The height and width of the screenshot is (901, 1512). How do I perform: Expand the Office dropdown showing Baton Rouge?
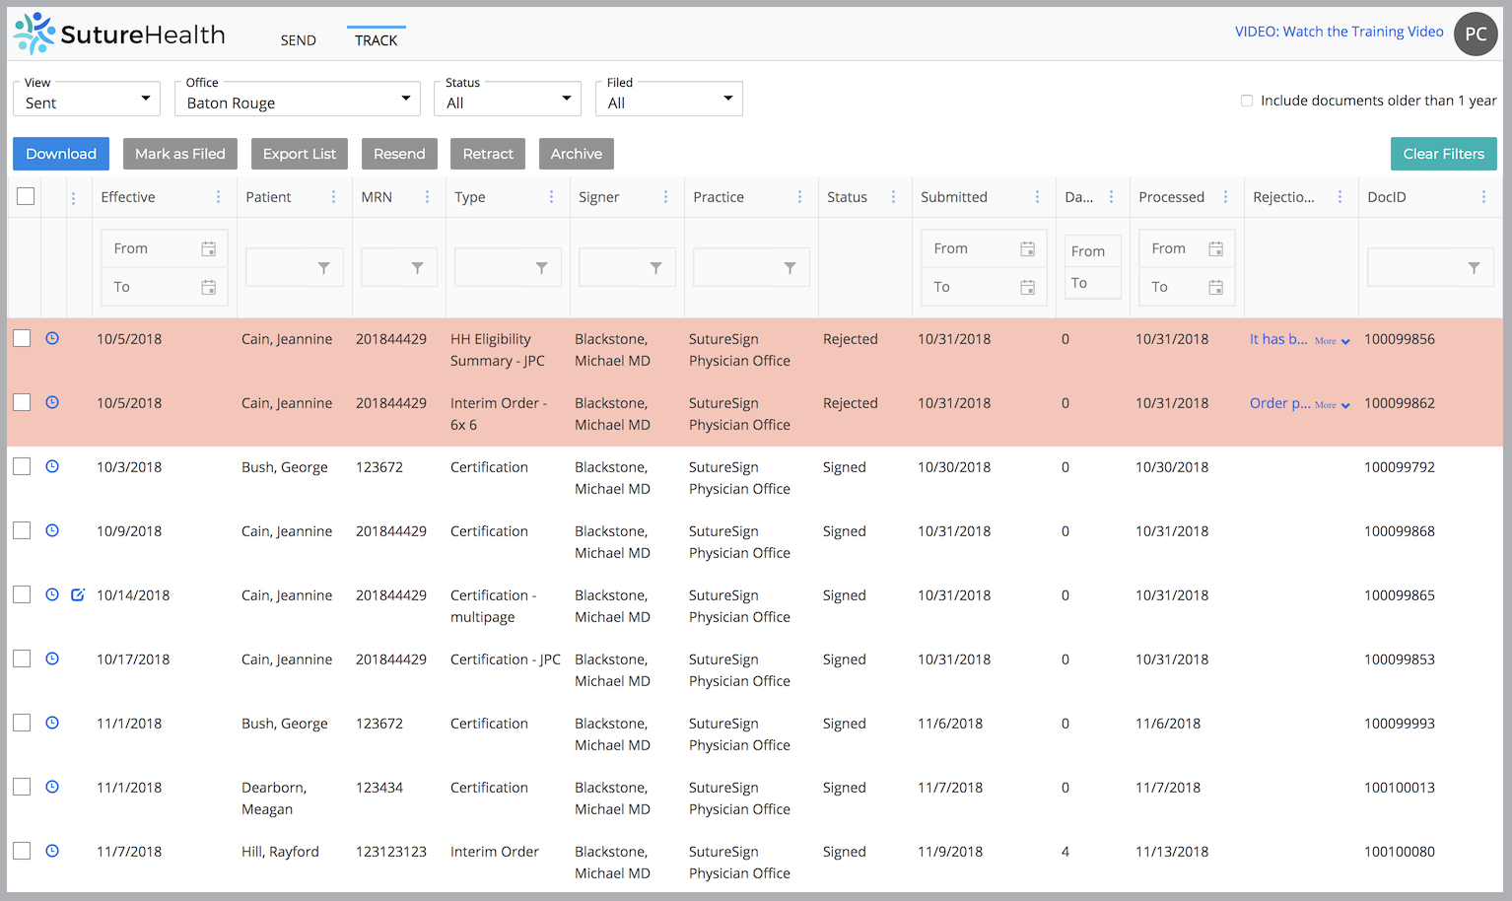pos(297,99)
